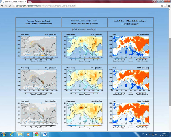Click the IT language indicator in tray
The width and height of the screenshot is (171, 137).
(x=143, y=134)
